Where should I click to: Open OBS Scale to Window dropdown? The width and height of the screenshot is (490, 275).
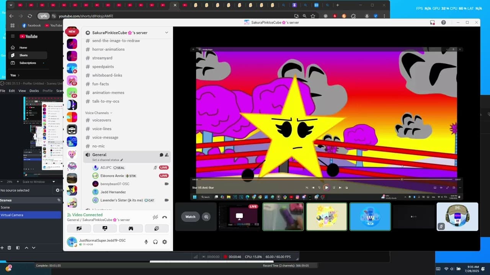click(39, 182)
